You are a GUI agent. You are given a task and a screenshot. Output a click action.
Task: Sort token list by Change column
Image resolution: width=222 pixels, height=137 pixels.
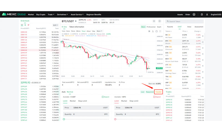pos(198,31)
